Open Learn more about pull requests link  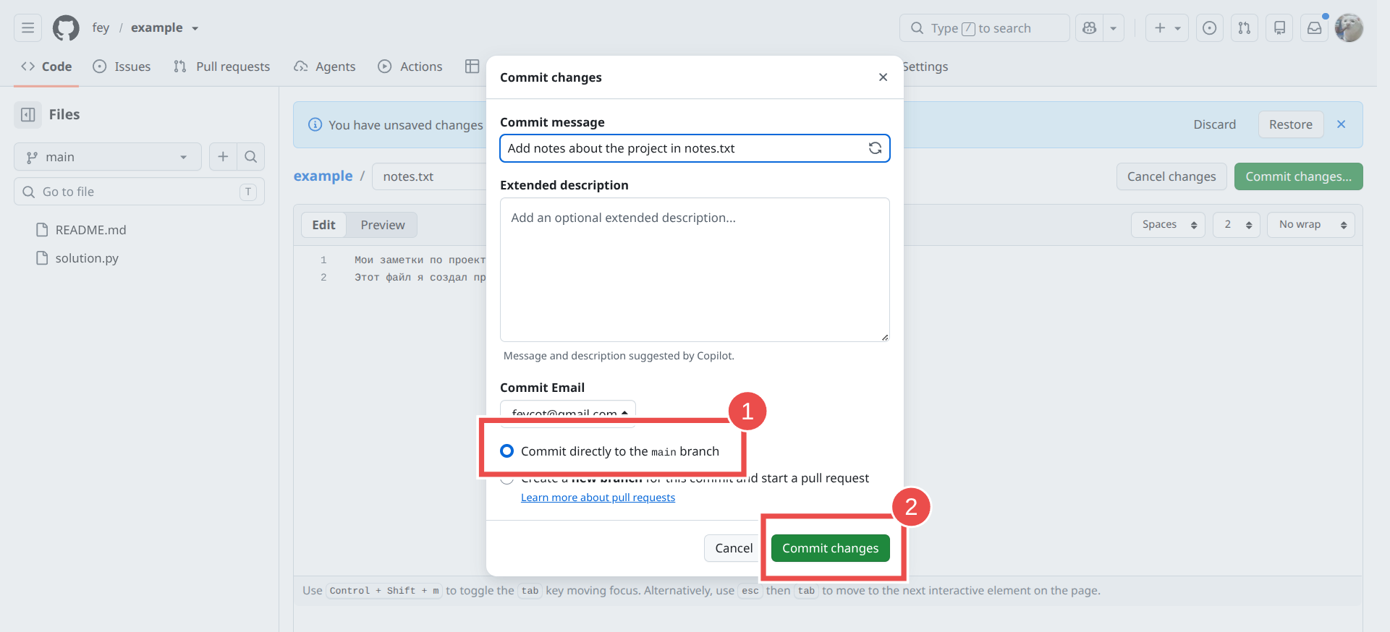pyautogui.click(x=598, y=498)
